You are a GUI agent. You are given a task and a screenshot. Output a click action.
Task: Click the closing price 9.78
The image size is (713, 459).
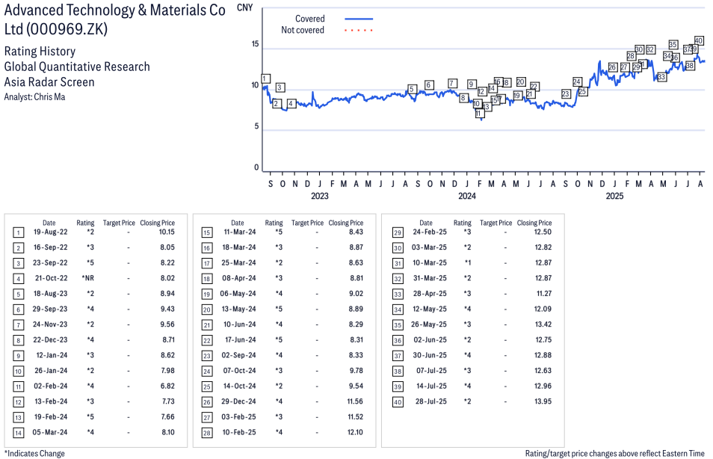(356, 371)
